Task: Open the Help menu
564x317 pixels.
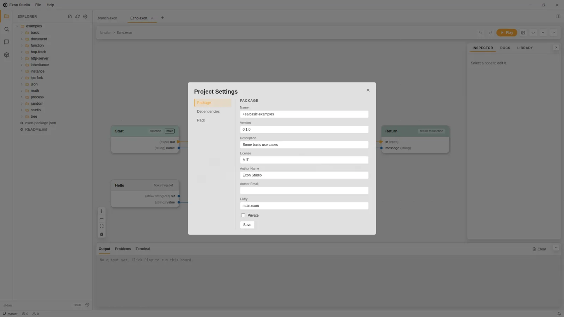Action: click(x=50, y=5)
